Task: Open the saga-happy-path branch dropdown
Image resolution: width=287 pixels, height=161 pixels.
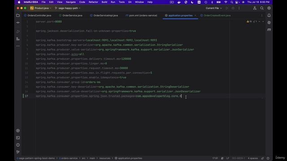Action: 68,8
